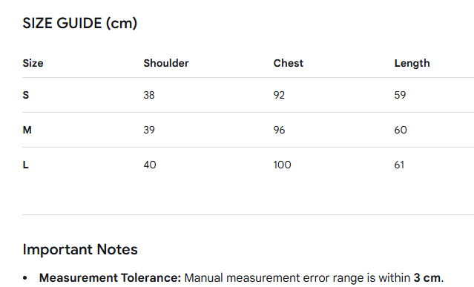Viewport: 474px width, 287px height.
Task: Click the SIZE GUIDE (cm) heading
Action: coord(80,23)
